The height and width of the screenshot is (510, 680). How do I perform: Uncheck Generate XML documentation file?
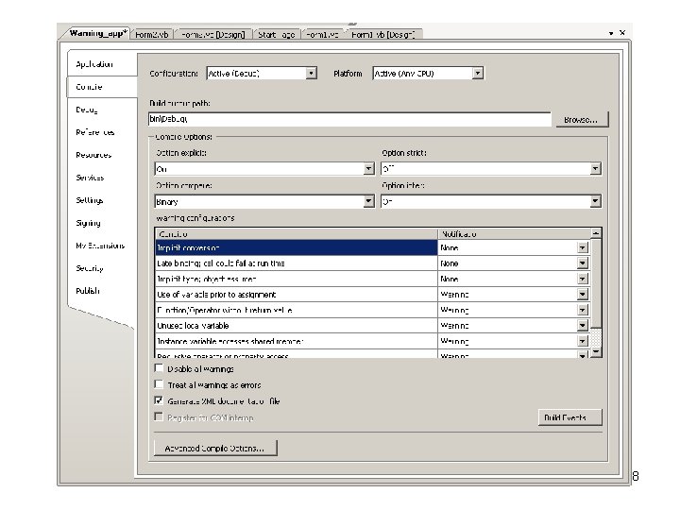coord(160,400)
